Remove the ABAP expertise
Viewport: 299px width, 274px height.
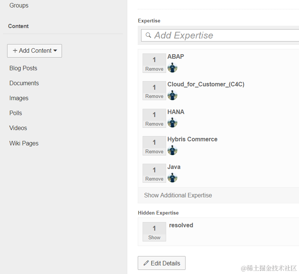(154, 69)
